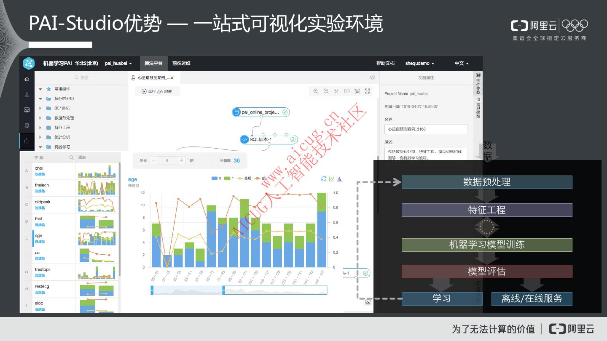Click the actual-size canvas icon
607x341 pixels.
coord(347,91)
